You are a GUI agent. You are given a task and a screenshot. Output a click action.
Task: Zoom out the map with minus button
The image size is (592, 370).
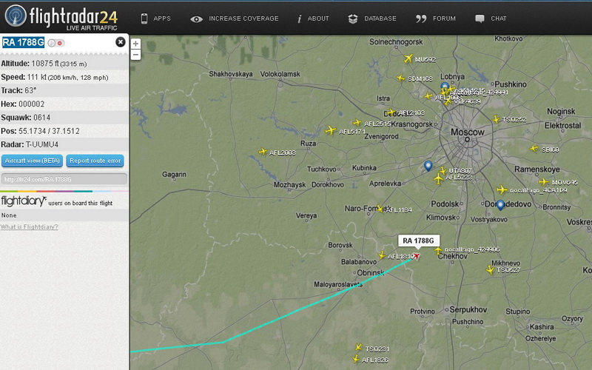[x=135, y=55]
